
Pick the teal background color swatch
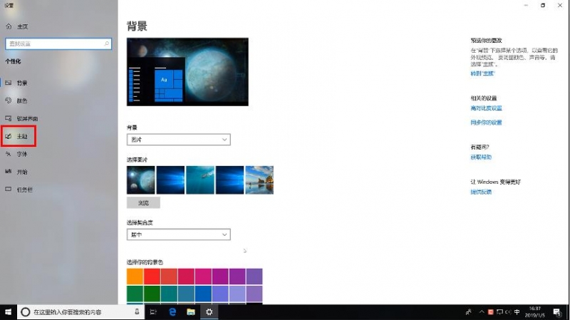(x=169, y=294)
